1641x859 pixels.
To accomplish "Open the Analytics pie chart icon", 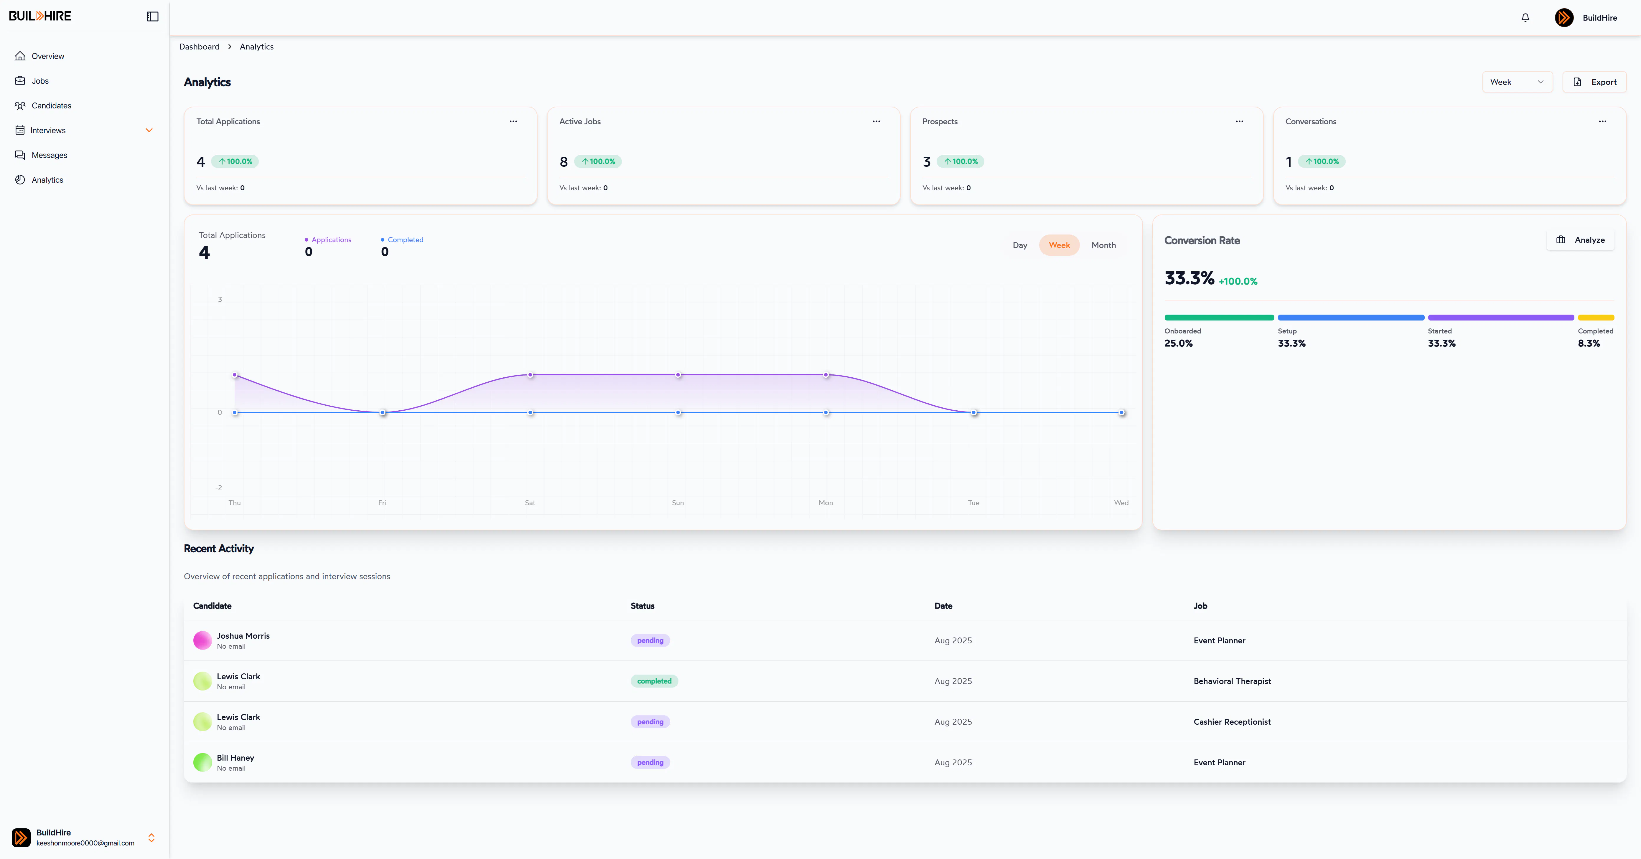I will [20, 180].
